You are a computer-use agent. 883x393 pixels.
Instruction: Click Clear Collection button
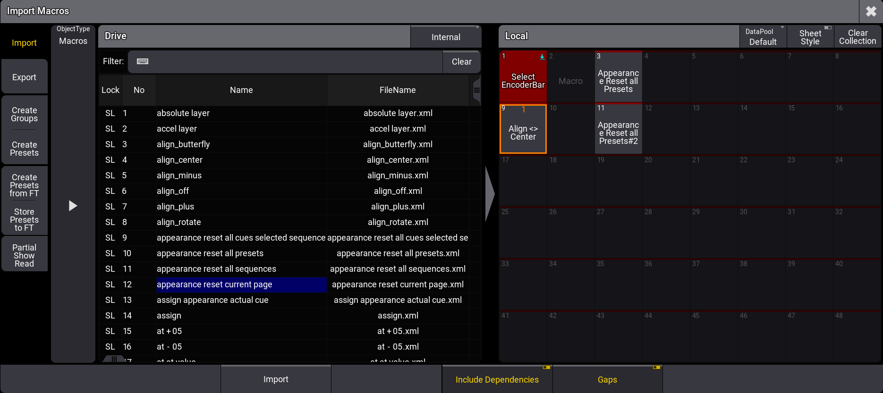click(x=858, y=37)
